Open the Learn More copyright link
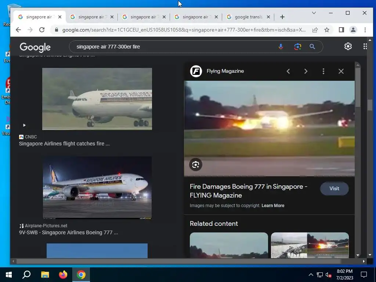The width and height of the screenshot is (376, 282). click(x=273, y=206)
